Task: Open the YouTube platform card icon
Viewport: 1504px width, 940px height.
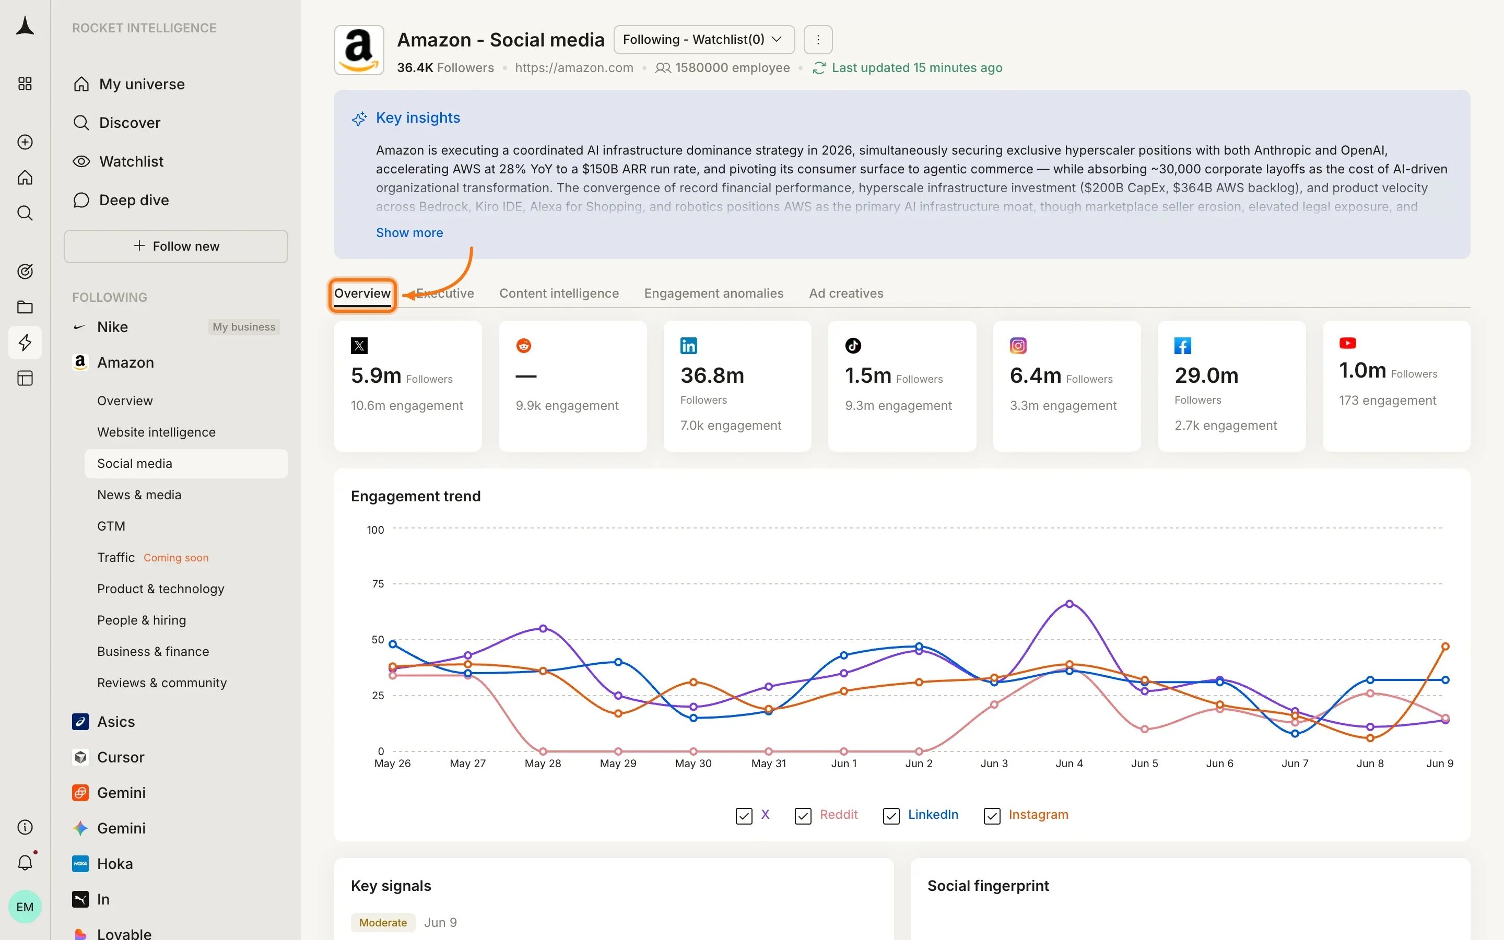Action: [x=1347, y=343]
